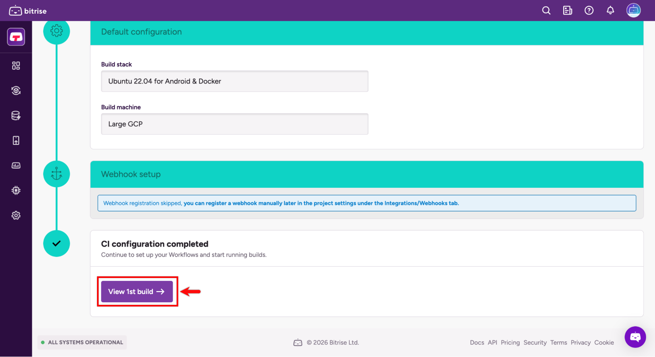
Task: Open the user profile avatar
Action: click(x=633, y=10)
